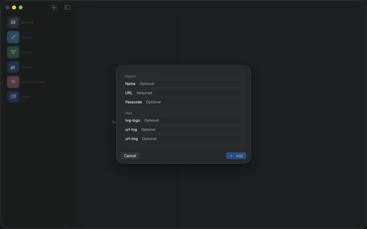Select the Sports trophy icon

pyautogui.click(x=13, y=52)
